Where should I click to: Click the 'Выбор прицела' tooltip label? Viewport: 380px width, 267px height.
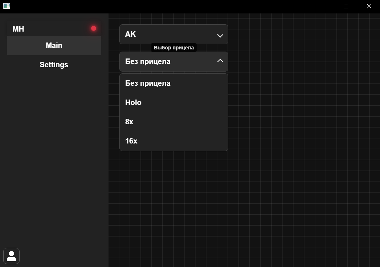coord(173,48)
